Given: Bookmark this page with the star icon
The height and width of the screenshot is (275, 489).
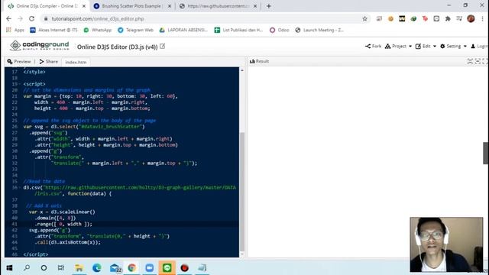Looking at the screenshot, I should tap(364, 18).
